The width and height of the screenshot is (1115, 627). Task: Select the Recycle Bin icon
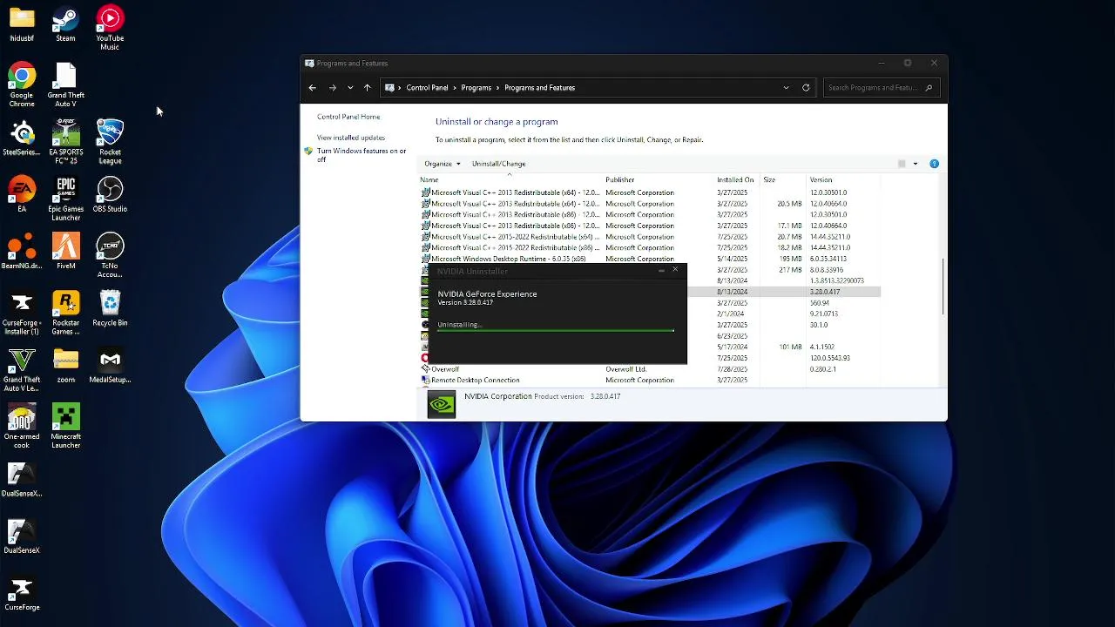[x=110, y=309]
